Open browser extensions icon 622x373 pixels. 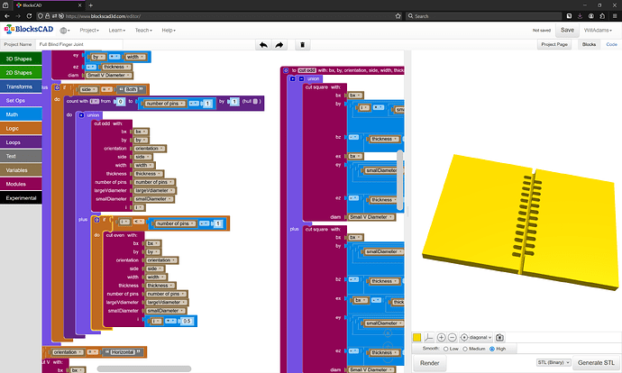click(602, 16)
